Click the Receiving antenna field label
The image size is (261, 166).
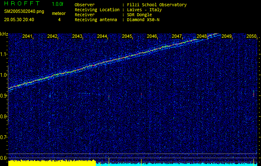[96, 20]
